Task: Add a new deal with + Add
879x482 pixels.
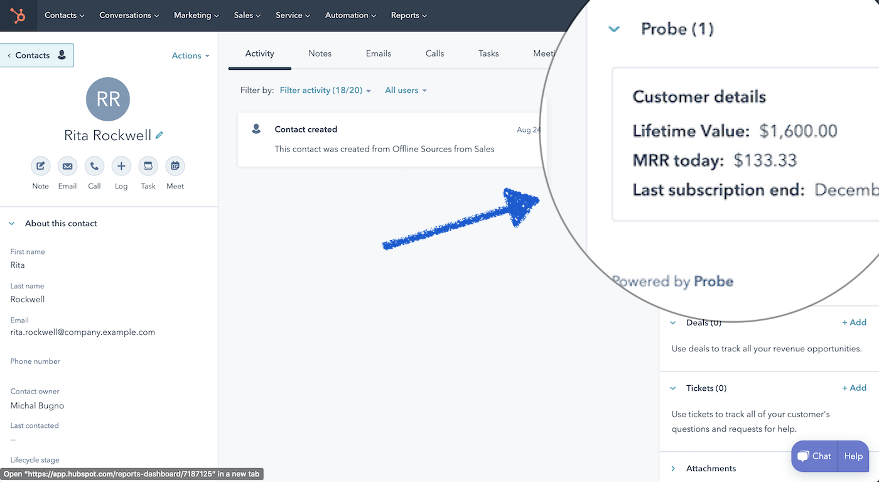Action: click(854, 322)
